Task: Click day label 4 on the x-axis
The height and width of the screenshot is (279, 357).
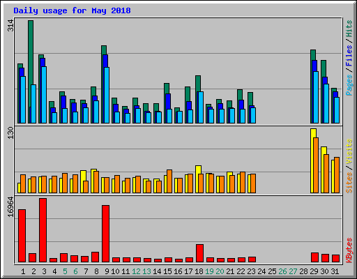Action: tap(54, 271)
